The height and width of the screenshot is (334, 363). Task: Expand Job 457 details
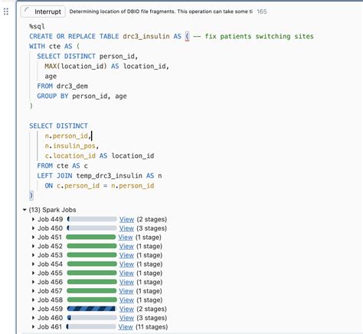tap(33, 290)
